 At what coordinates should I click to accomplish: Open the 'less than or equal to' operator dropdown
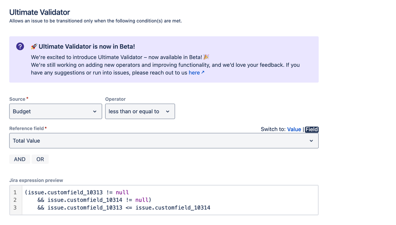(135, 112)
